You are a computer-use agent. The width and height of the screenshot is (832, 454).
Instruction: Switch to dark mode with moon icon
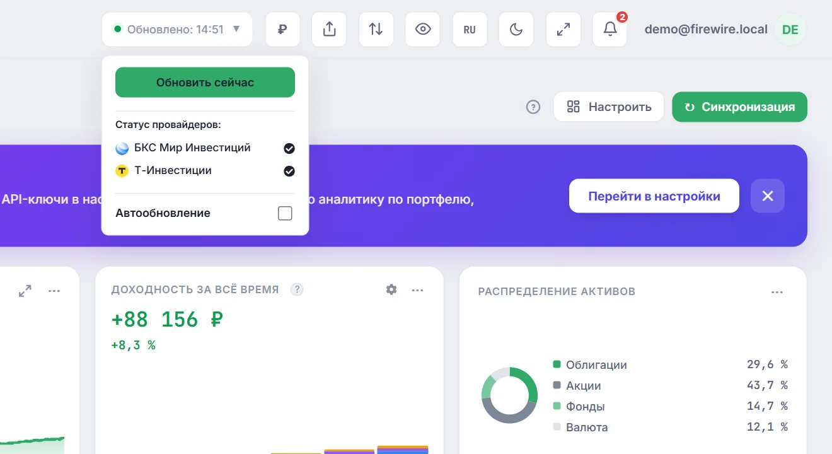[516, 29]
